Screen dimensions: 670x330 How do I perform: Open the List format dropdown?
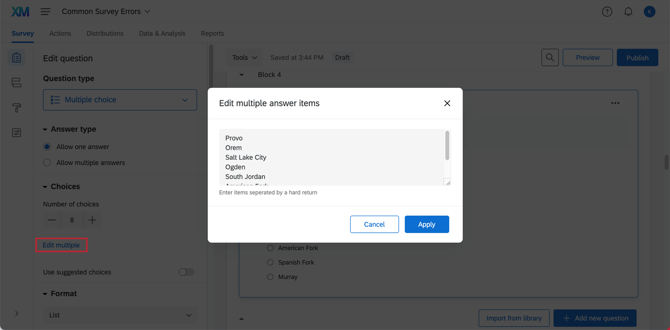(x=120, y=315)
